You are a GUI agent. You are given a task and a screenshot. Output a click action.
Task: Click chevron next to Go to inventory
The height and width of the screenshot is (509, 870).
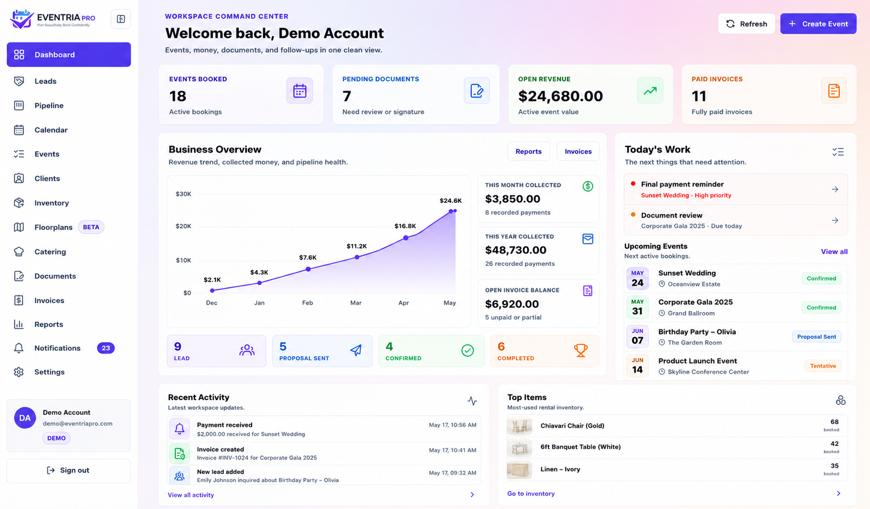click(839, 494)
